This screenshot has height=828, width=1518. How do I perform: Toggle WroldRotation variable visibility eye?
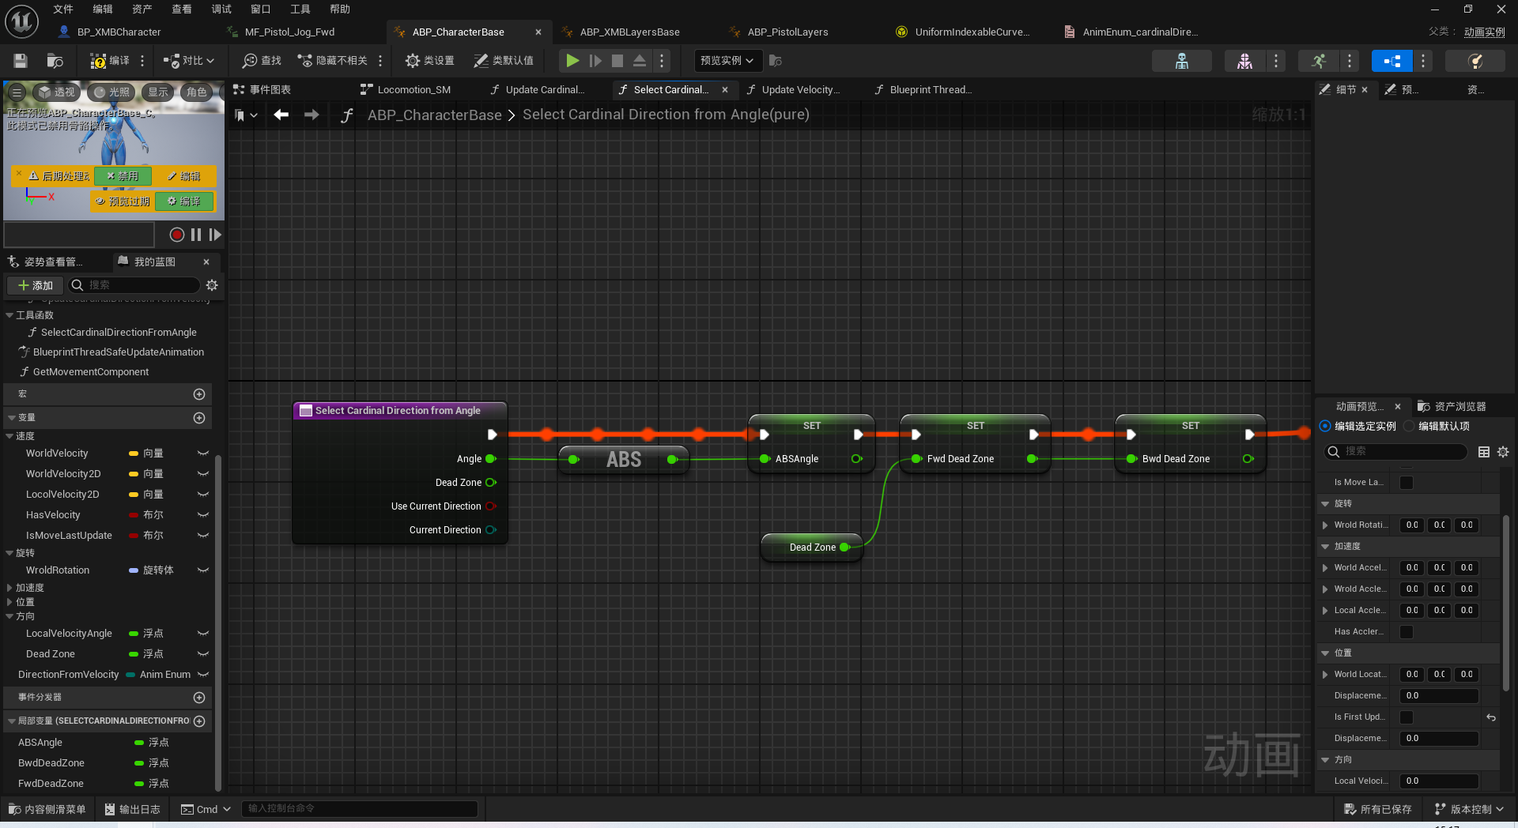click(x=203, y=570)
